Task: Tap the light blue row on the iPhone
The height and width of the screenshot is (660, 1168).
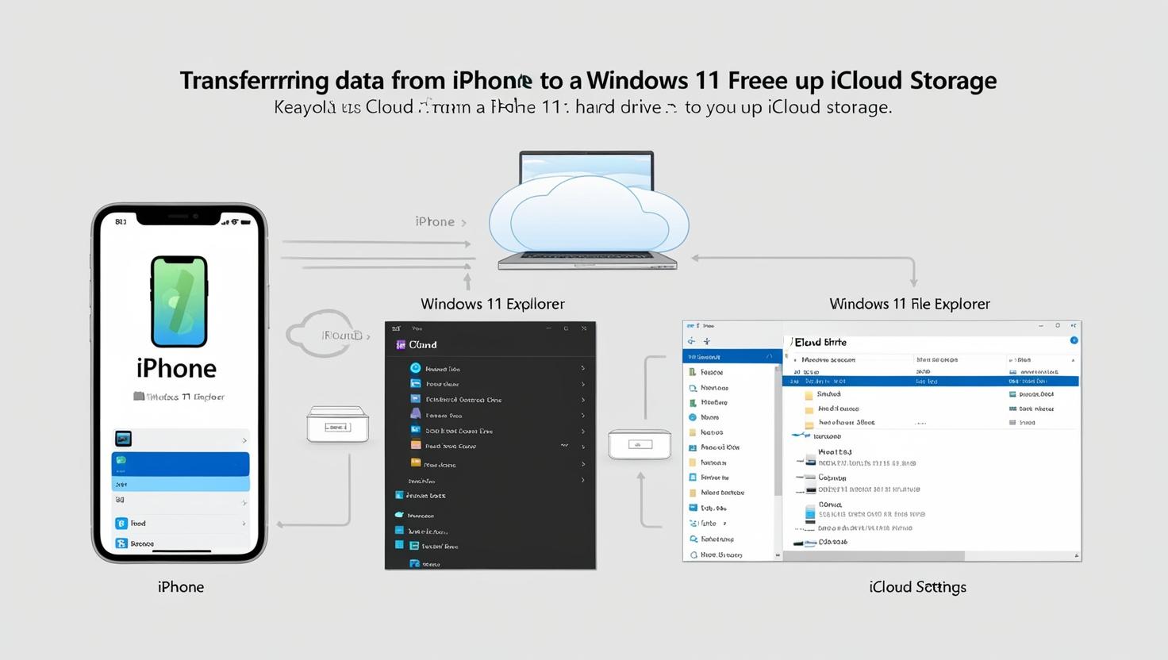Action: click(x=180, y=484)
